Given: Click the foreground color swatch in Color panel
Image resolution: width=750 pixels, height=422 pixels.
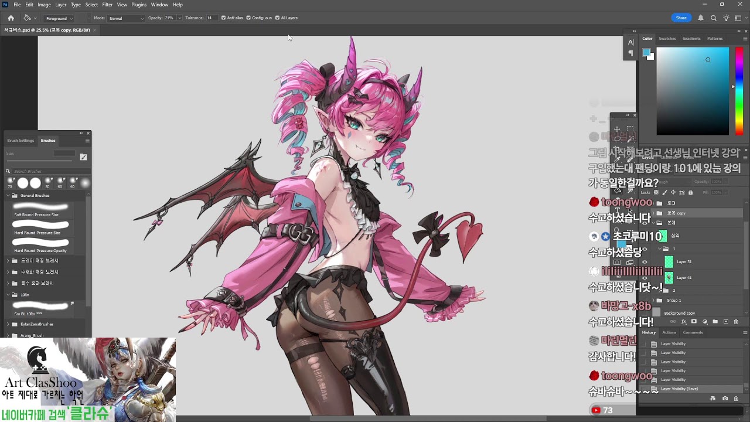Looking at the screenshot, I should pos(647,53).
